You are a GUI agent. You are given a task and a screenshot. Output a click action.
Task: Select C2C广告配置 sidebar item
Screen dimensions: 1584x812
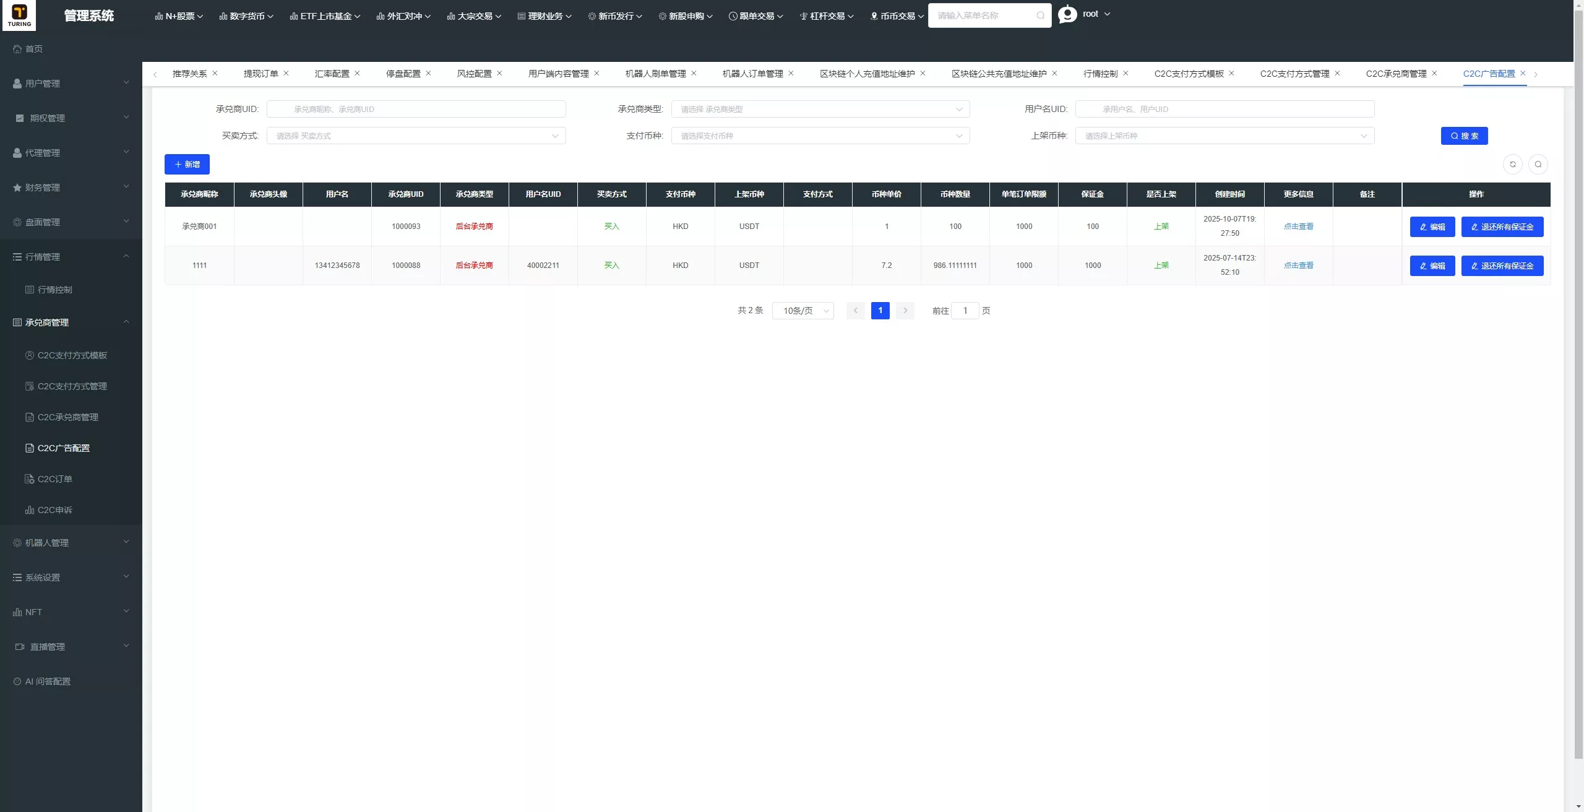click(x=71, y=448)
